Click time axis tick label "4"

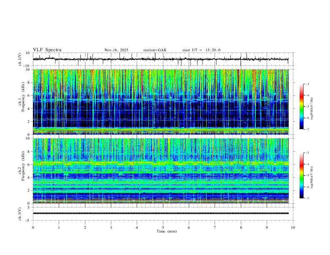click(x=137, y=227)
